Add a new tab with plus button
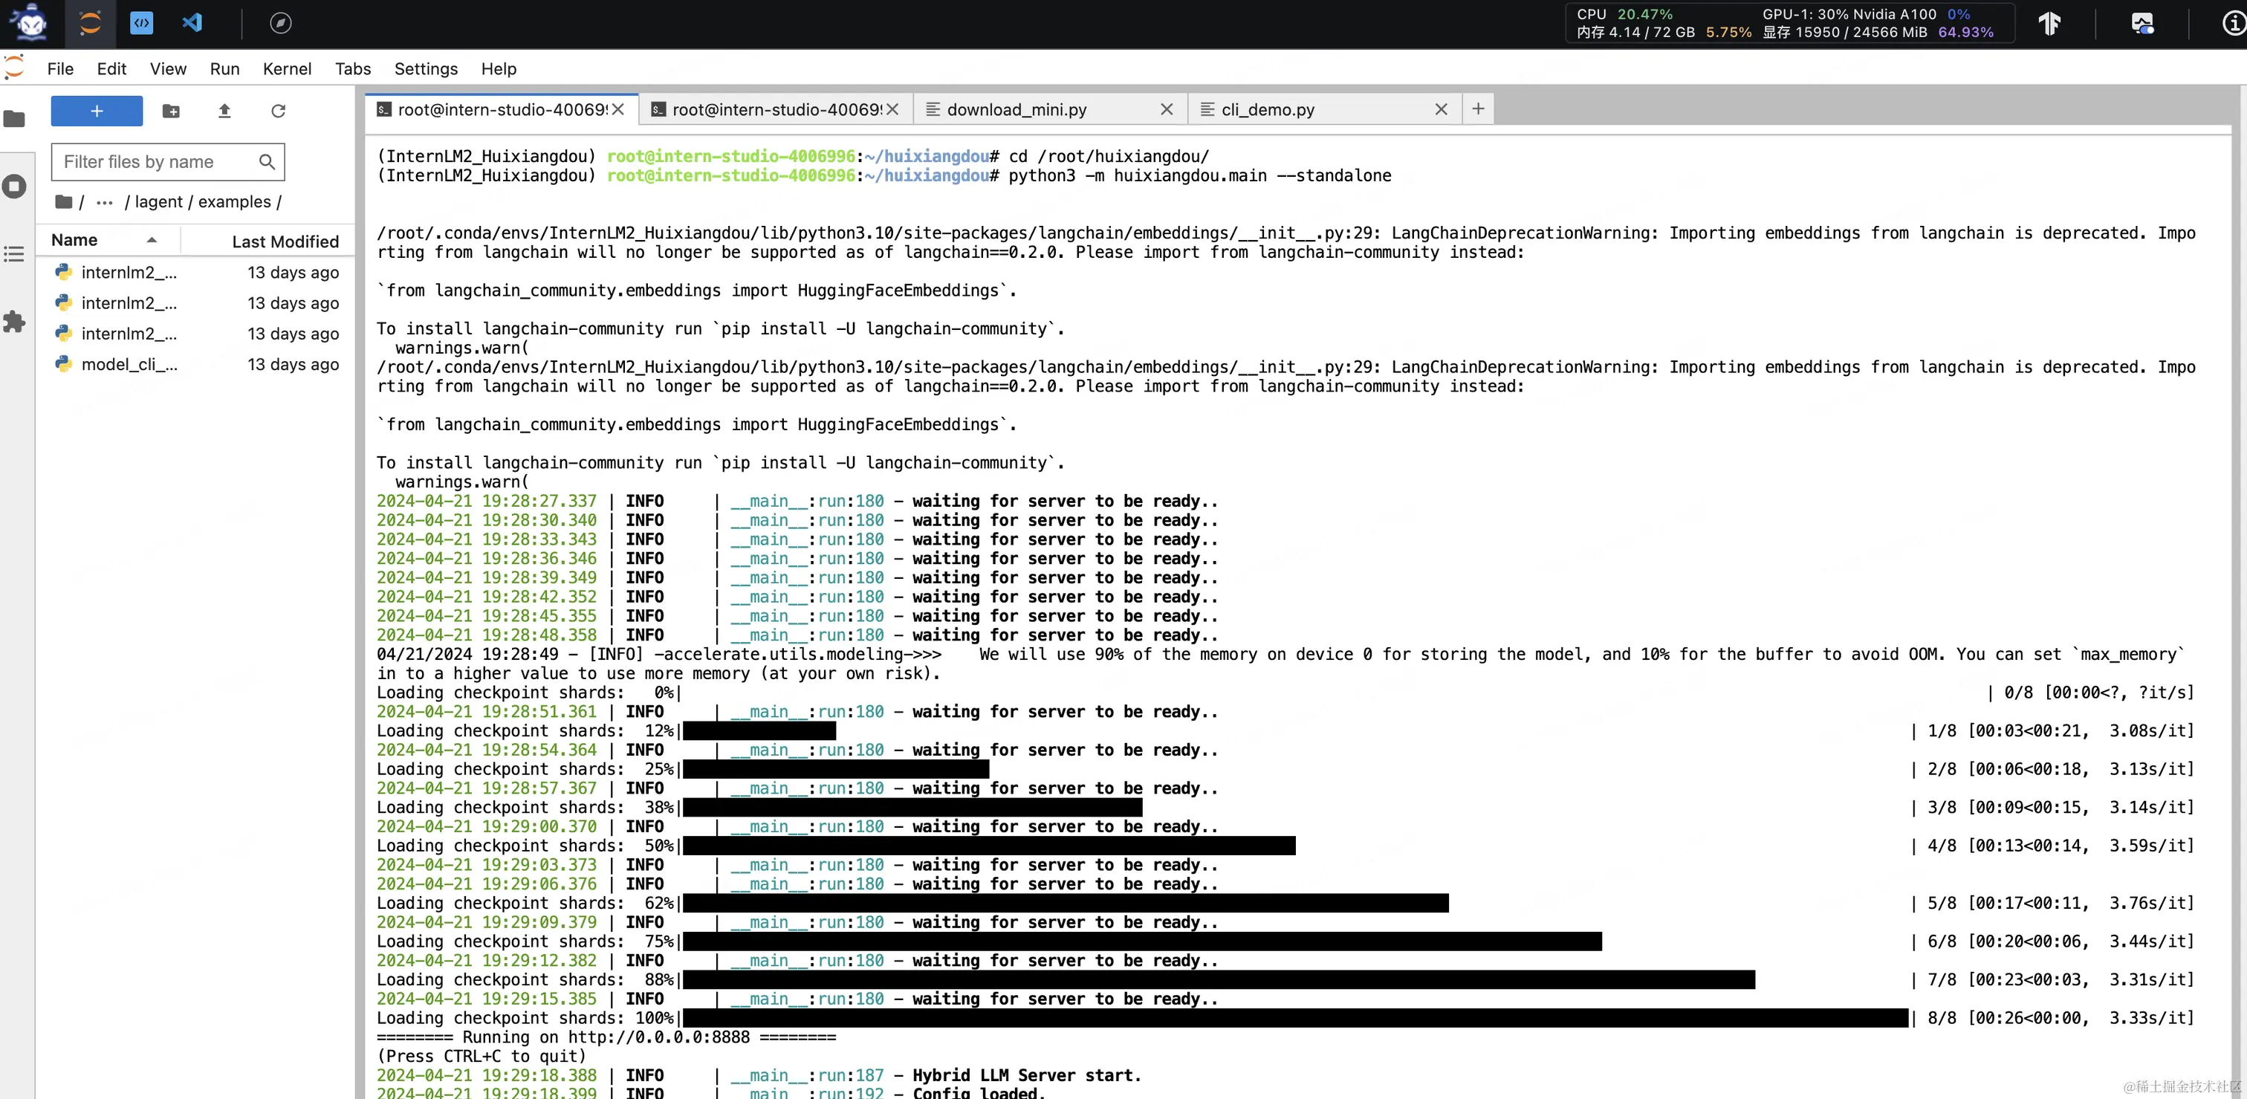Screen dimensions: 2247x1099 click(1478, 109)
